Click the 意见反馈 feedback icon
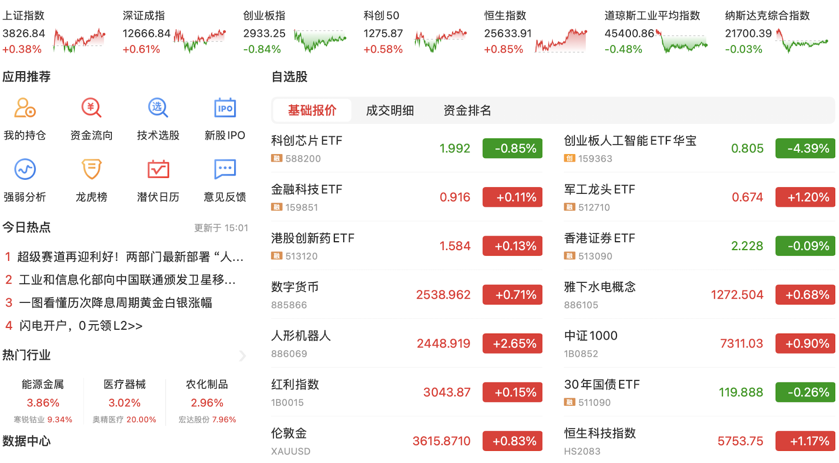Viewport: 839px width, 463px height. pos(225,170)
